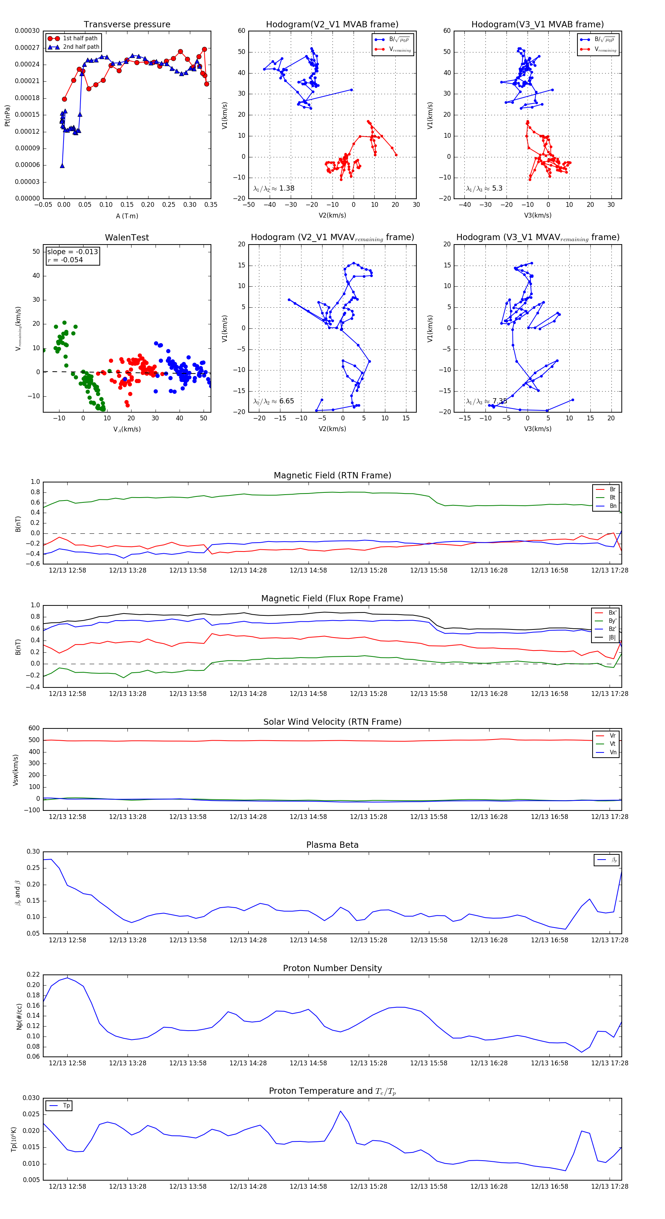The width and height of the screenshot is (665, 1219).
Task: Select the 'Vt' legend entry
Action: coord(607,744)
